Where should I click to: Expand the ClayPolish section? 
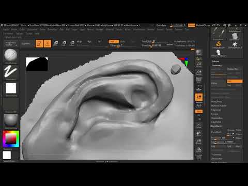216,122
